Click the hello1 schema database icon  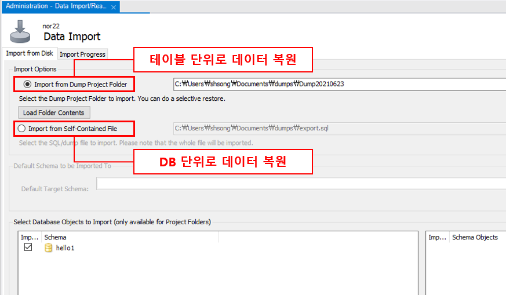[49, 248]
